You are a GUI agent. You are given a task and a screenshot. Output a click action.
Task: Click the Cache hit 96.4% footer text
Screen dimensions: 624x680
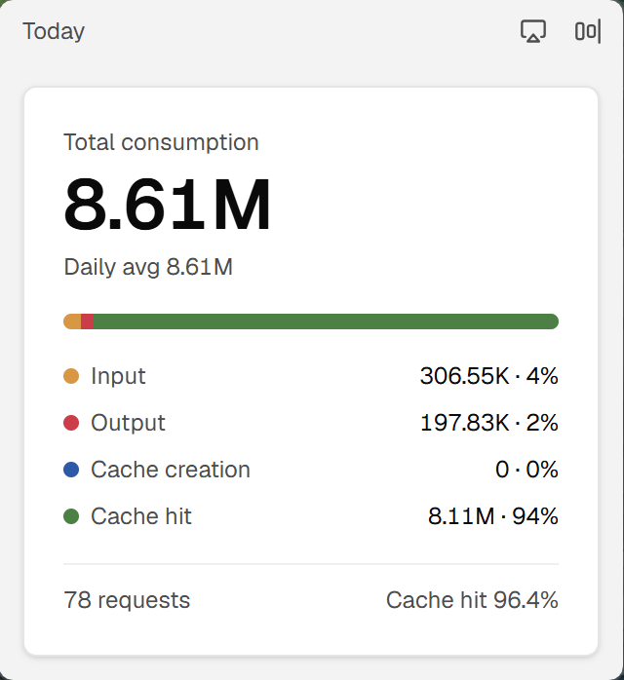pos(472,600)
